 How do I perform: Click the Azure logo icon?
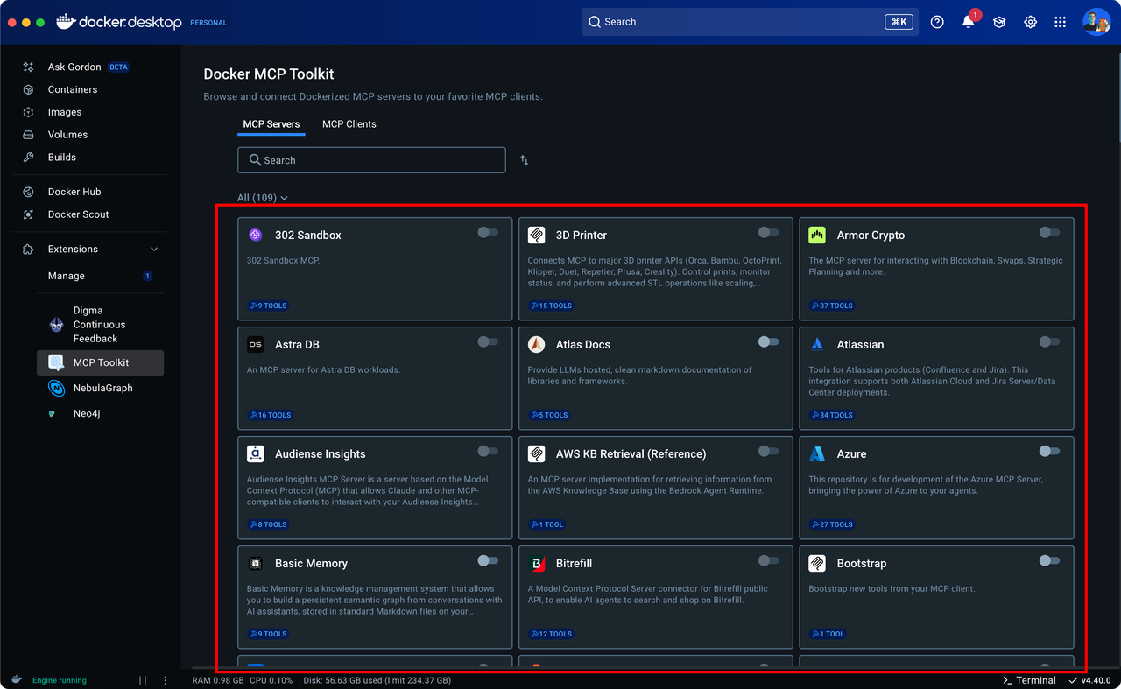(x=817, y=453)
